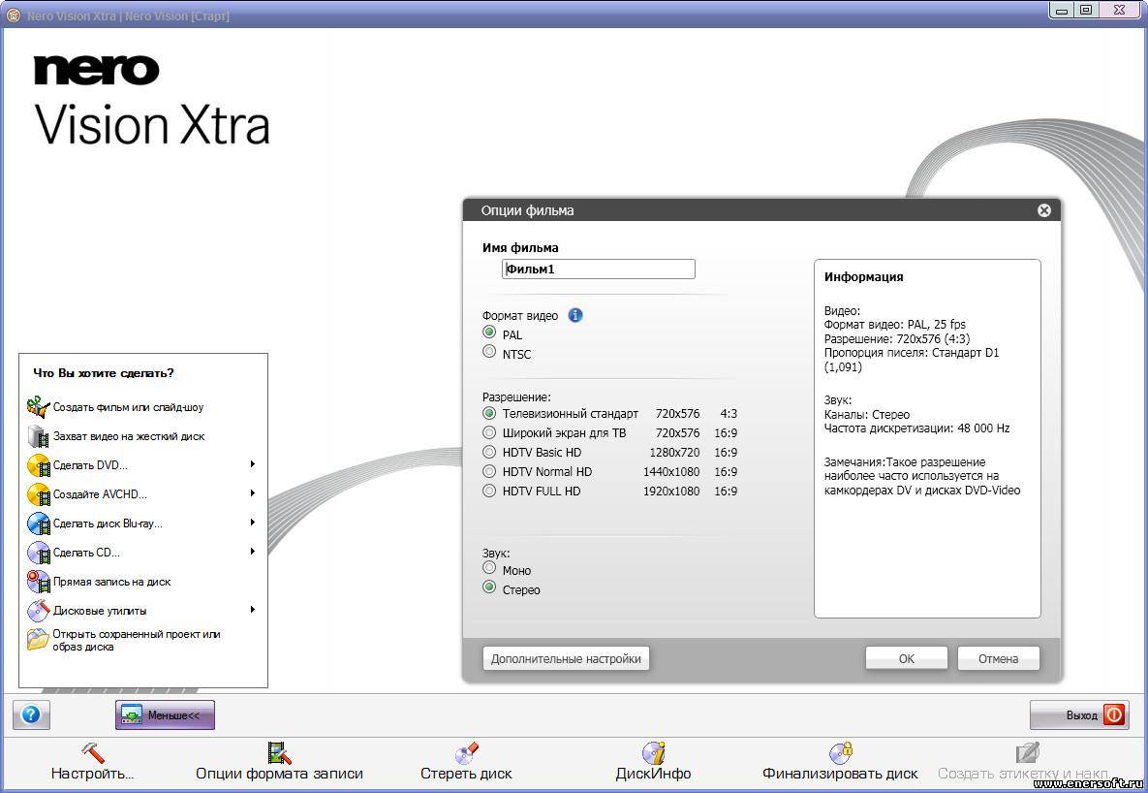The height and width of the screenshot is (793, 1148).
Task: Click the ДискИнфо disc info icon
Action: point(653,752)
